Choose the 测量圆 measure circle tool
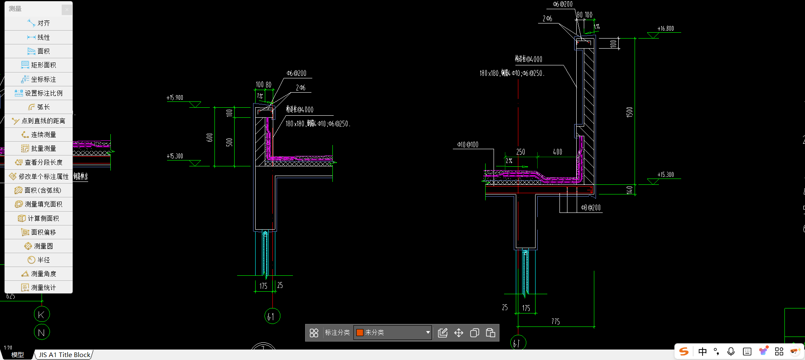 coord(39,246)
